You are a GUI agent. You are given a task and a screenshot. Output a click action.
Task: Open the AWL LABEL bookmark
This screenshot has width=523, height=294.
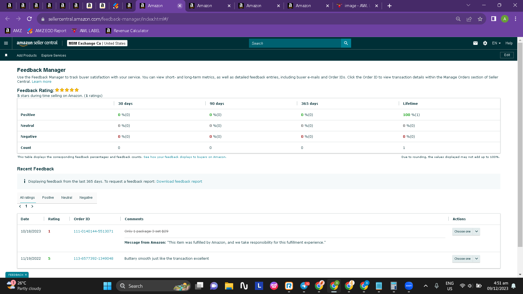coord(86,31)
